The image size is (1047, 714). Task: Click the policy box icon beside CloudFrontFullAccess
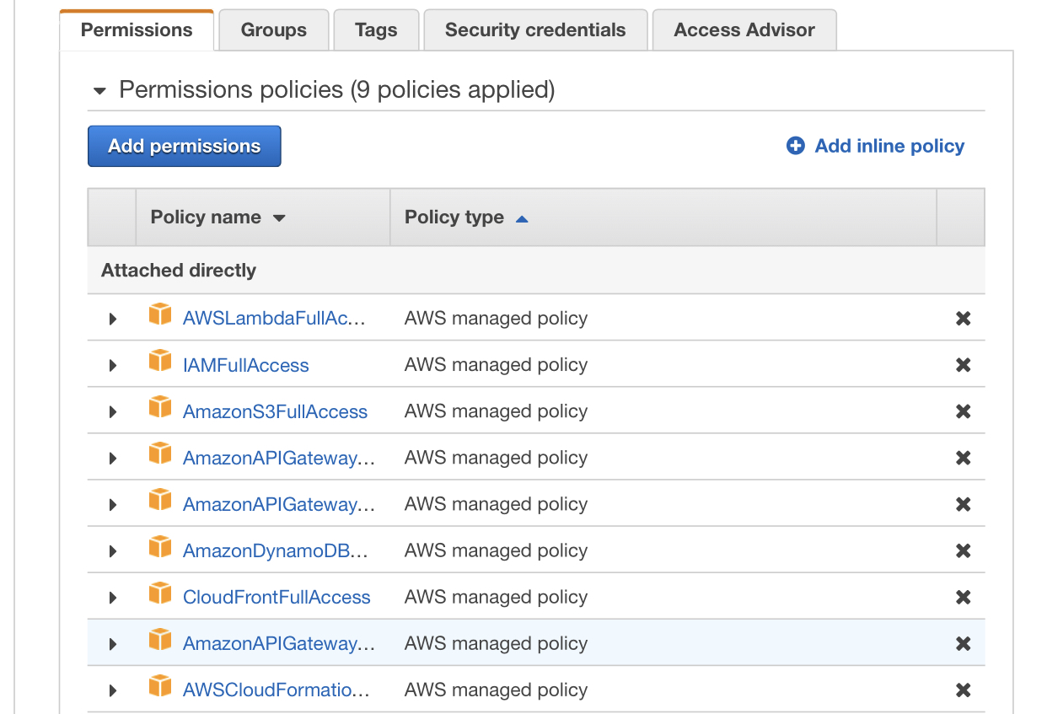160,593
